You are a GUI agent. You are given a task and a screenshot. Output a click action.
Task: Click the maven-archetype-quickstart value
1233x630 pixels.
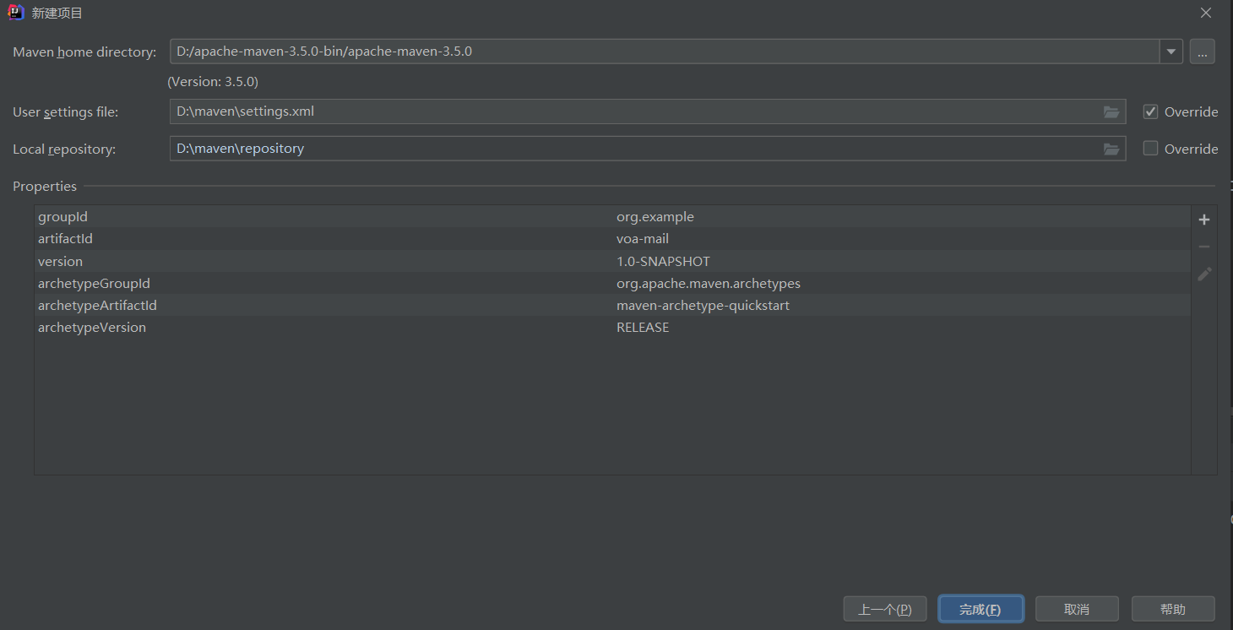[x=703, y=305]
